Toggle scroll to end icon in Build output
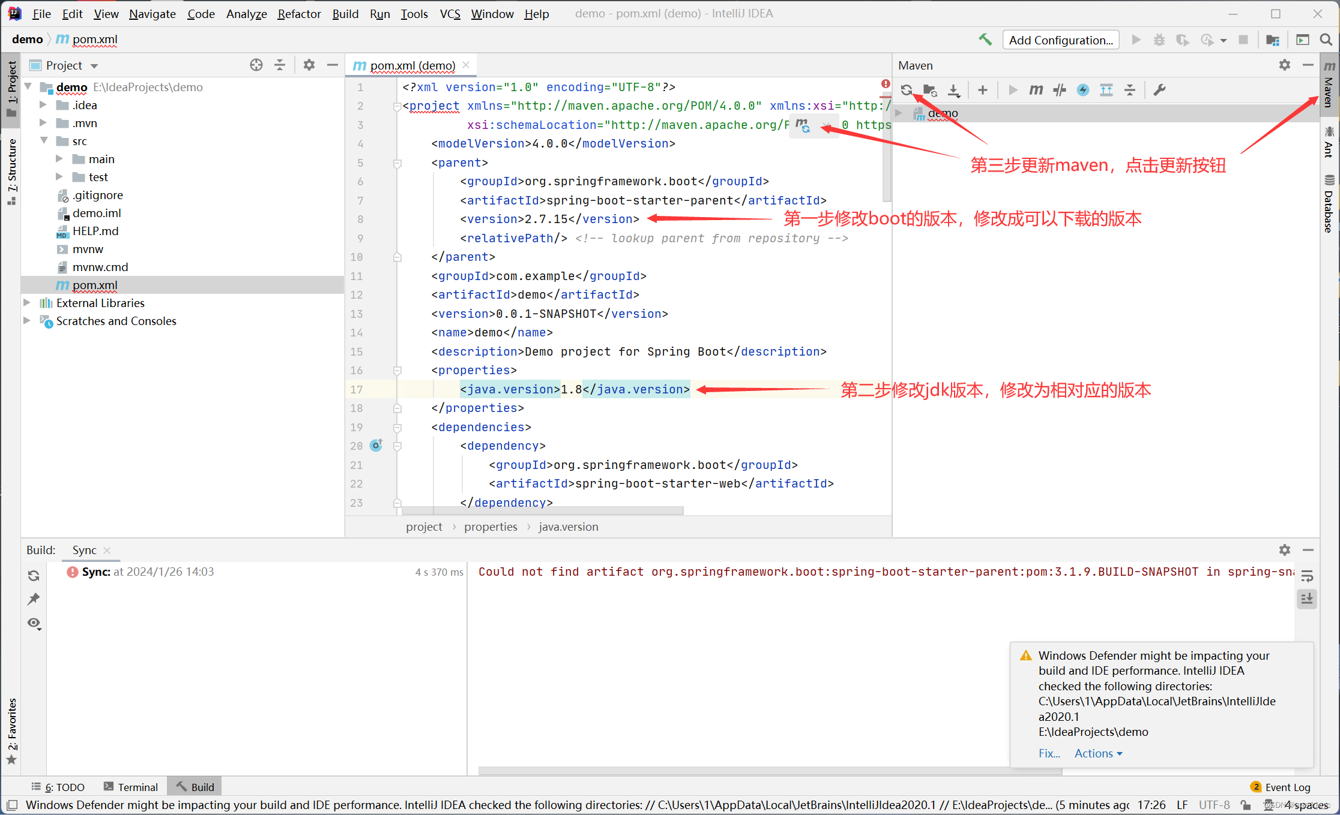Viewport: 1340px width, 815px height. point(1307,599)
